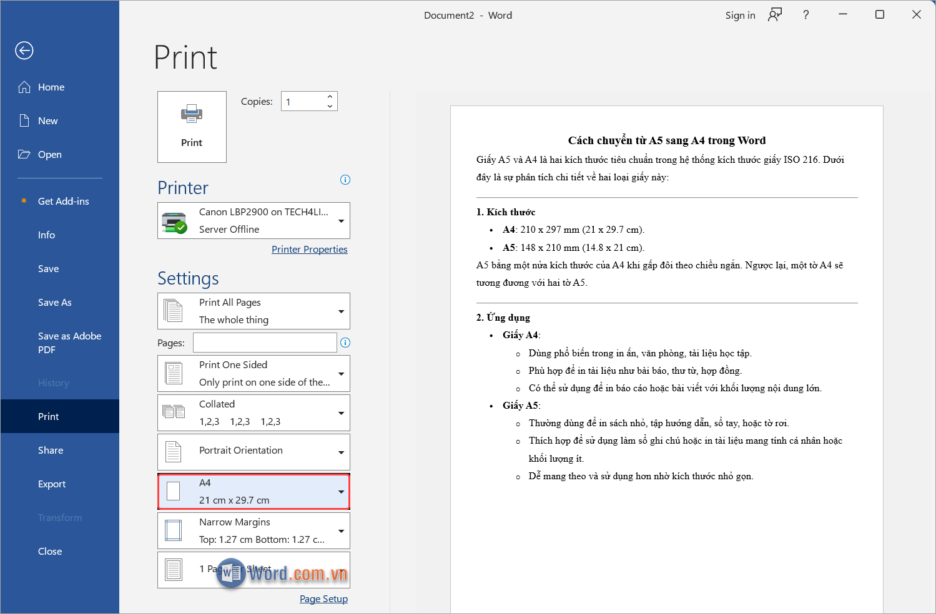
Task: Choose Save As in the sidebar
Action: 60,302
